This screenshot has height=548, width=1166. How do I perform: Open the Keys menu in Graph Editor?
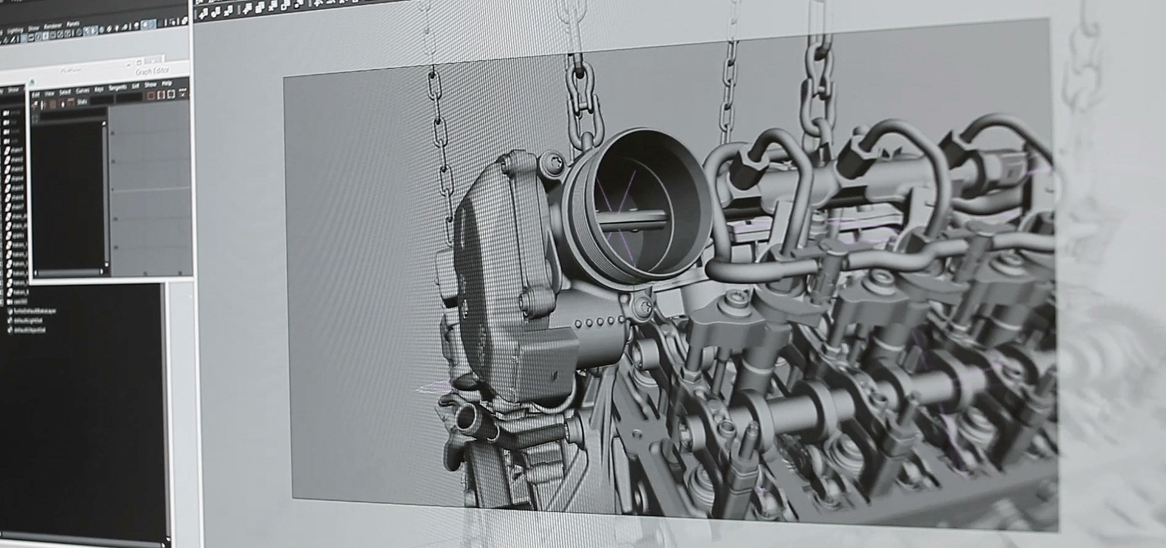99,89
